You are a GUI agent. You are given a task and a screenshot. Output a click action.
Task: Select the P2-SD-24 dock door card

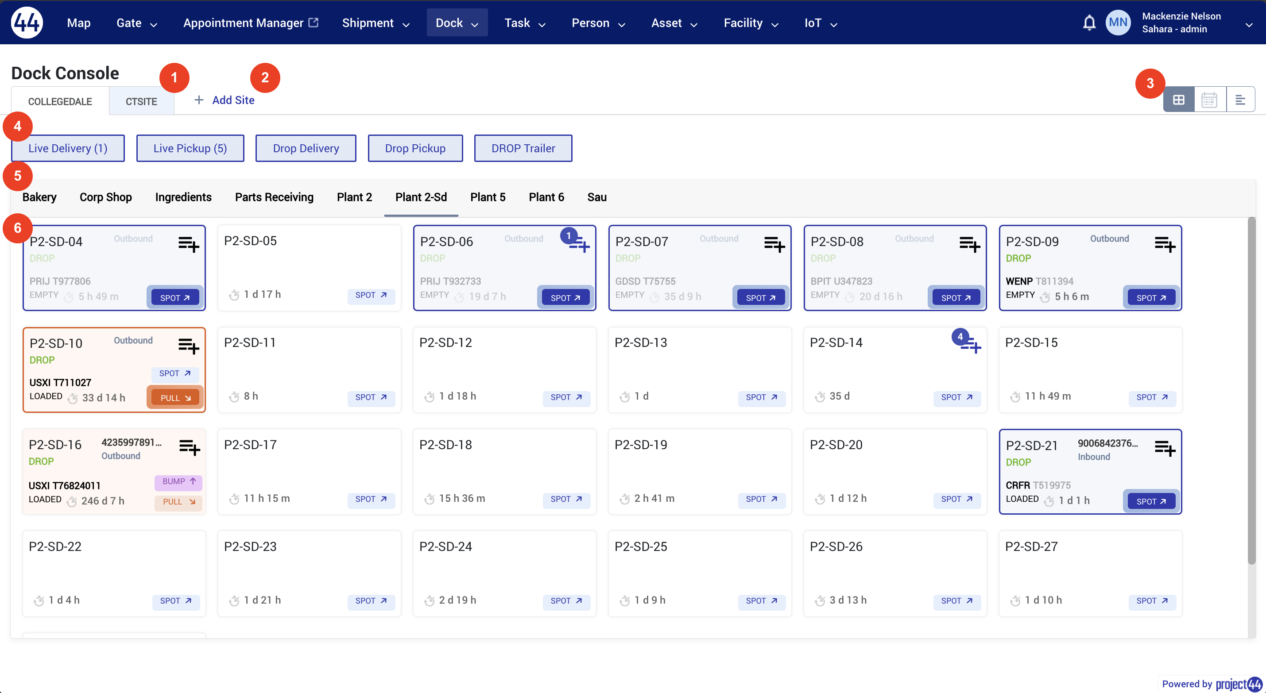point(505,574)
